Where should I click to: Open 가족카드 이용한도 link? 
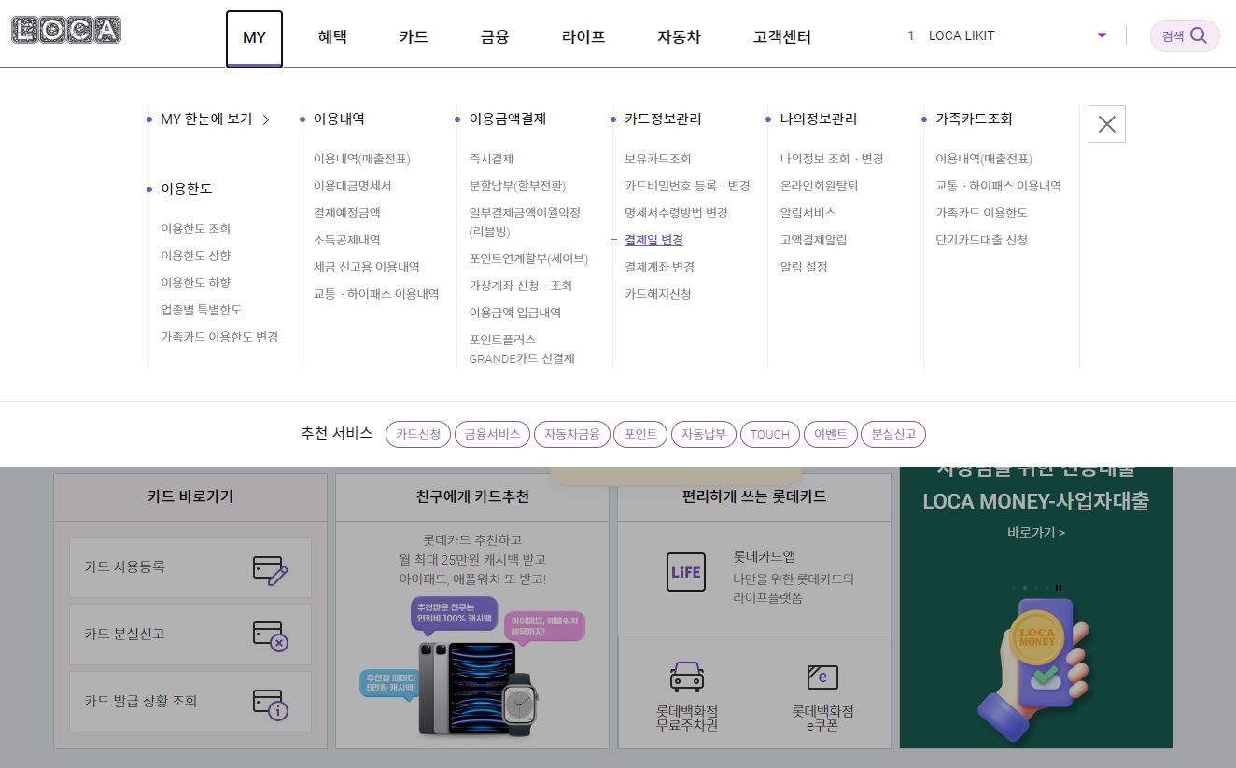(981, 213)
